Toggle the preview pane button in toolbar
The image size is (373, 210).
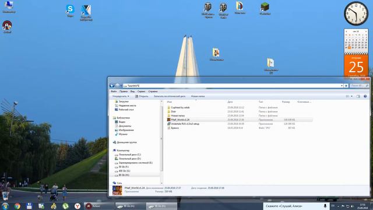[358, 96]
